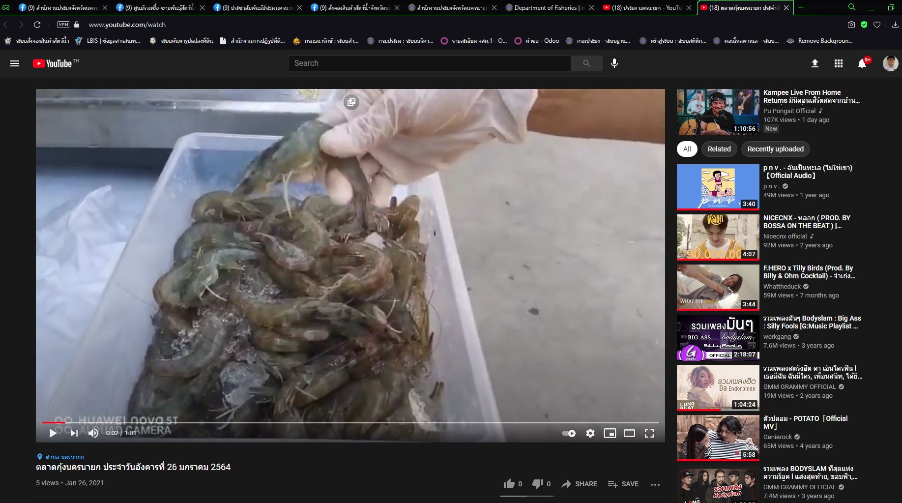Open more actions three-dot menu below video
The width and height of the screenshot is (902, 503).
pos(655,484)
